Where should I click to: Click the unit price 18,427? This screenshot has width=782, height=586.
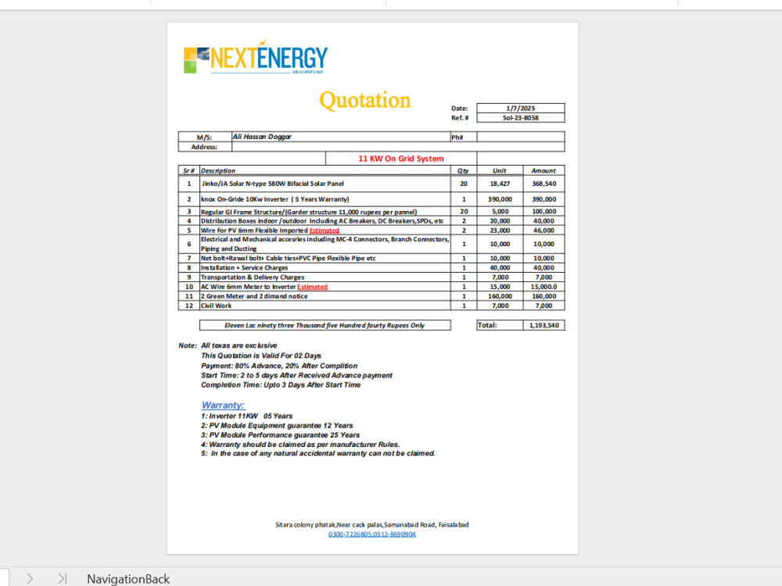coord(500,184)
